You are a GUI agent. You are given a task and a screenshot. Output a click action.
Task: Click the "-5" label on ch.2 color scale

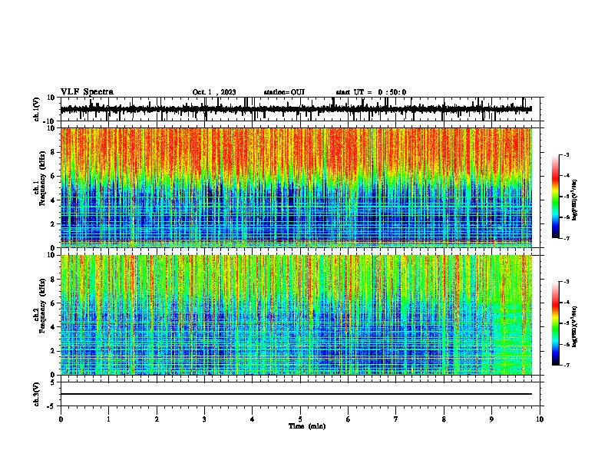[x=566, y=323]
